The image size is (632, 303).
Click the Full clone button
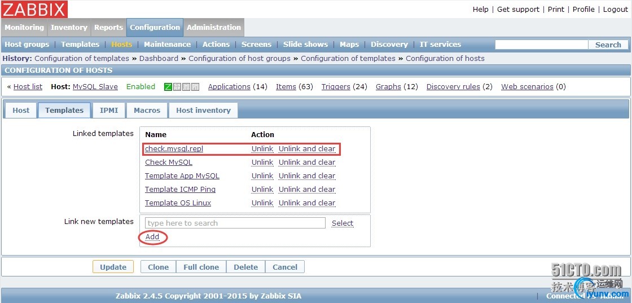coord(201,267)
